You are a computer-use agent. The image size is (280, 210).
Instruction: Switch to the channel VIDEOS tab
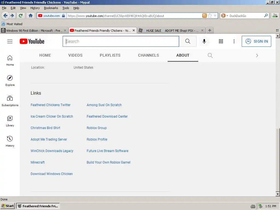tap(75, 55)
